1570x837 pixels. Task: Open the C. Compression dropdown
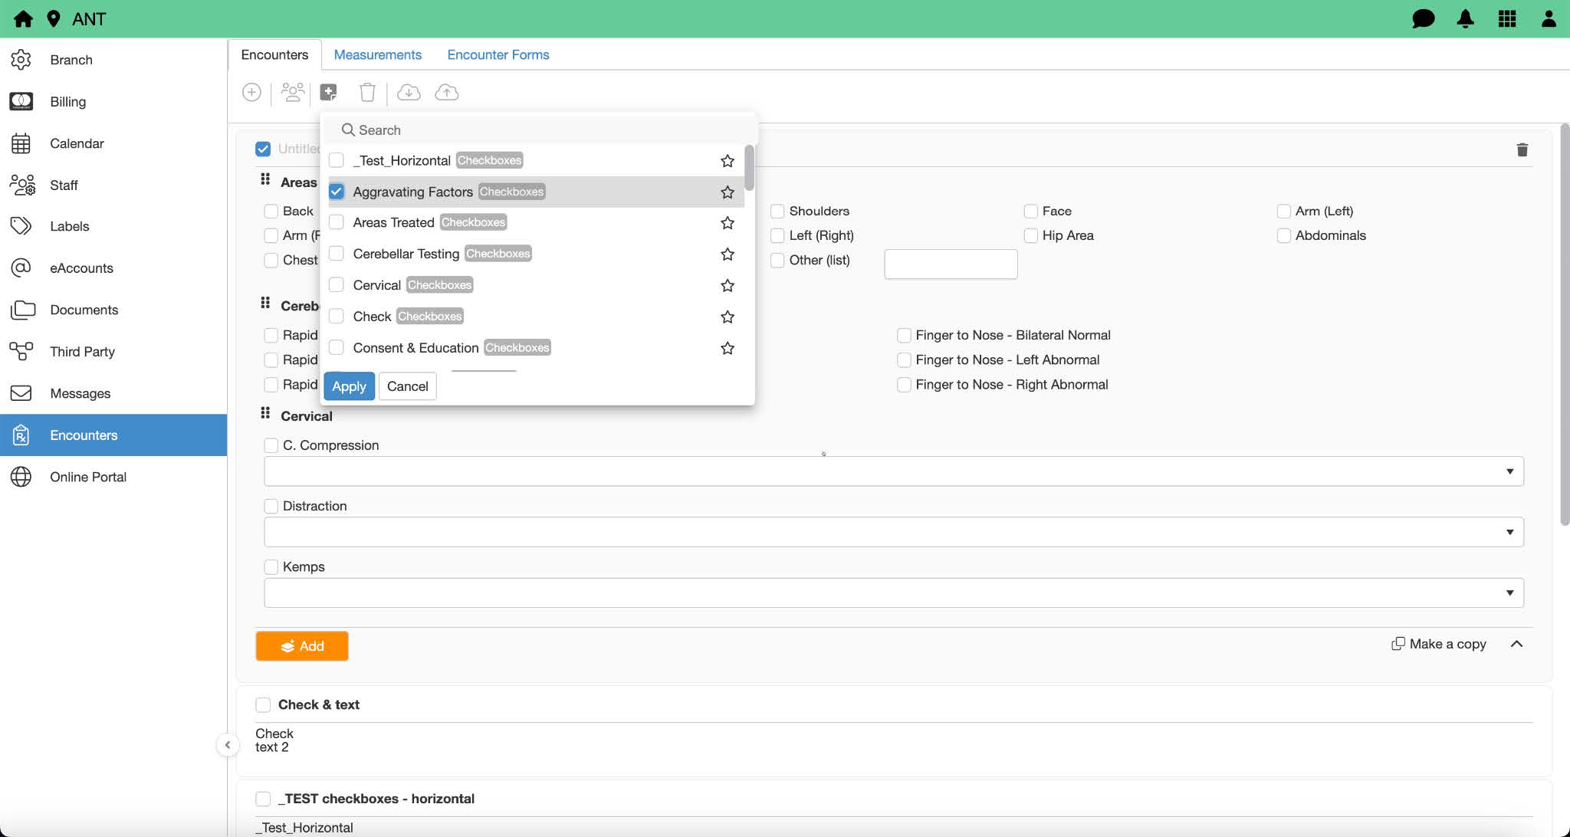coord(1509,471)
